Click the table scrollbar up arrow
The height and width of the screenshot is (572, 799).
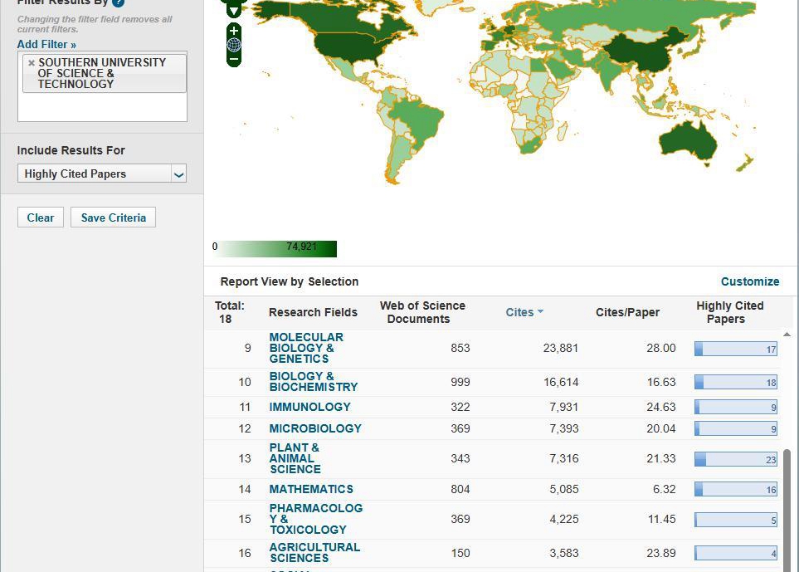click(x=787, y=335)
